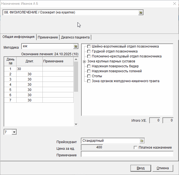
Task: Open the Диагноз пациента tab
Action: point(75,37)
